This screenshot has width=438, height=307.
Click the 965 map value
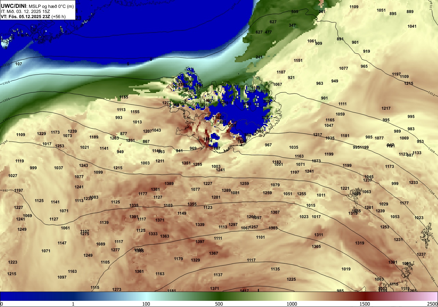[x=364, y=66]
